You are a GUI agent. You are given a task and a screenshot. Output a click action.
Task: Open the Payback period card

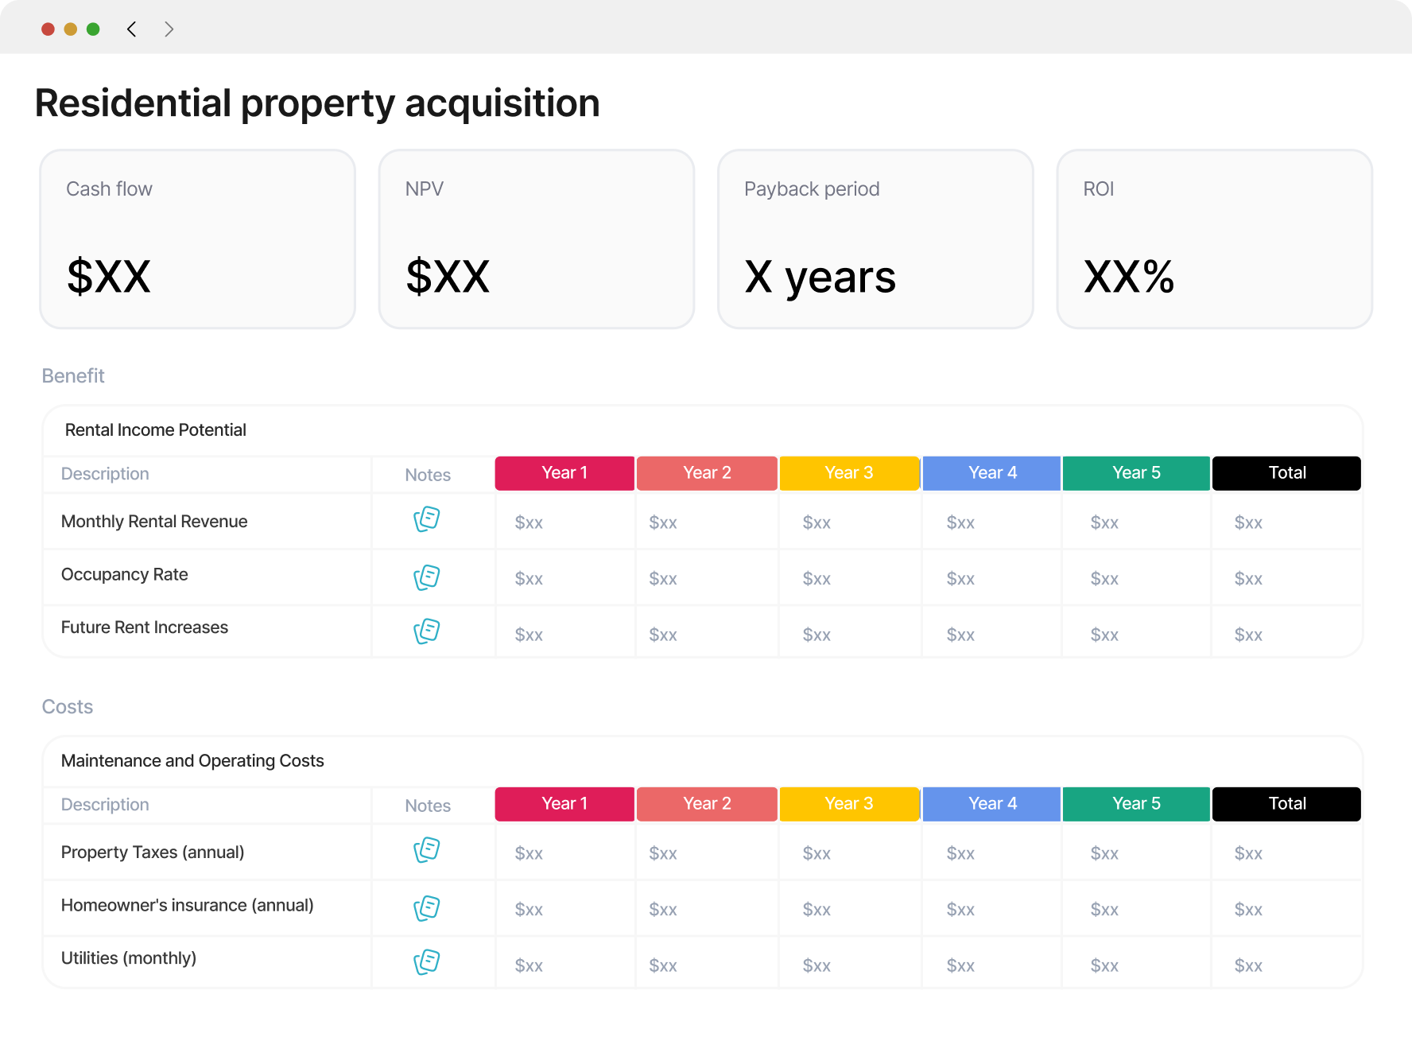pos(875,239)
